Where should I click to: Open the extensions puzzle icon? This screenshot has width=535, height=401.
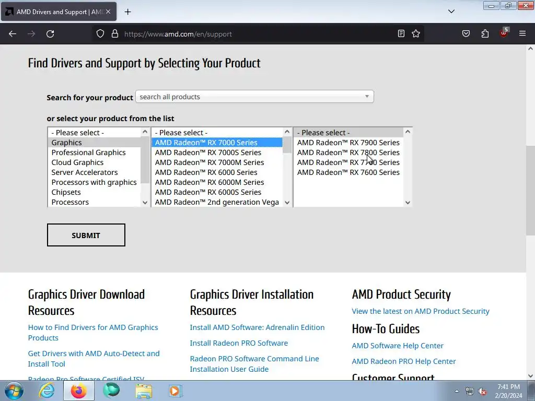(485, 34)
